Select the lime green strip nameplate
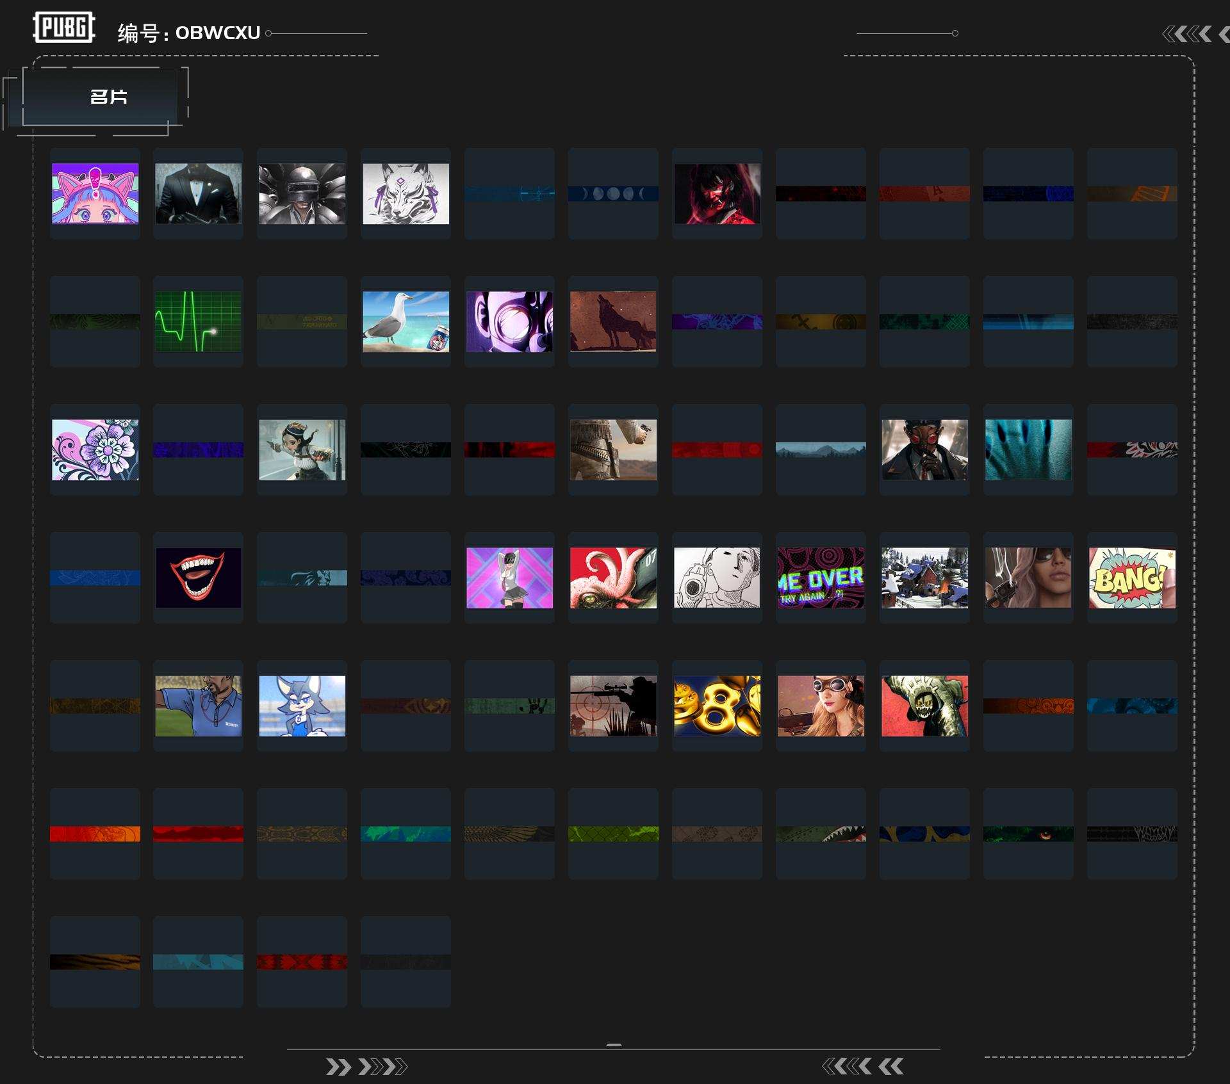 [613, 834]
